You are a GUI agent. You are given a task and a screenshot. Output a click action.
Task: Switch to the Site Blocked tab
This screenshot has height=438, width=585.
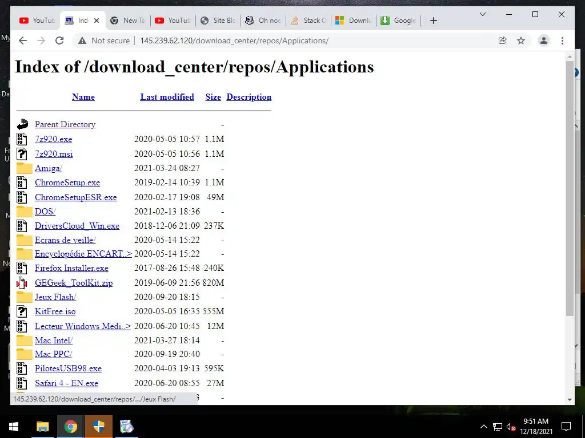[218, 21]
